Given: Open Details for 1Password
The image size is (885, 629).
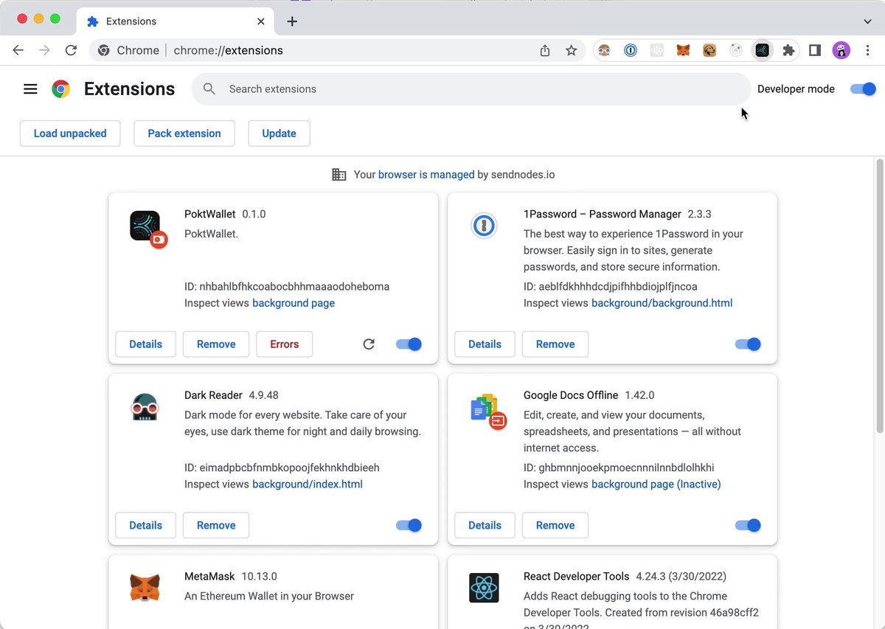Looking at the screenshot, I should tap(485, 344).
